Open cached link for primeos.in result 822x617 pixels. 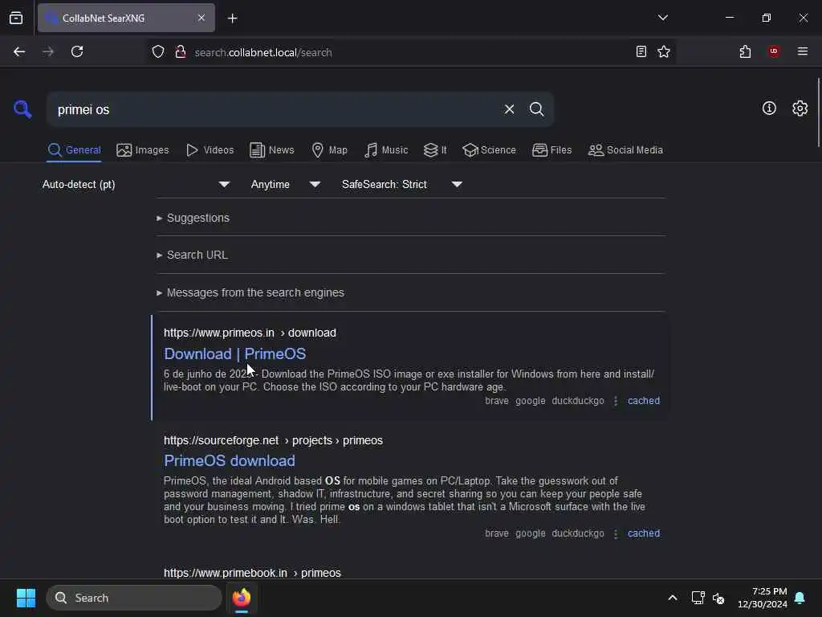pos(644,401)
